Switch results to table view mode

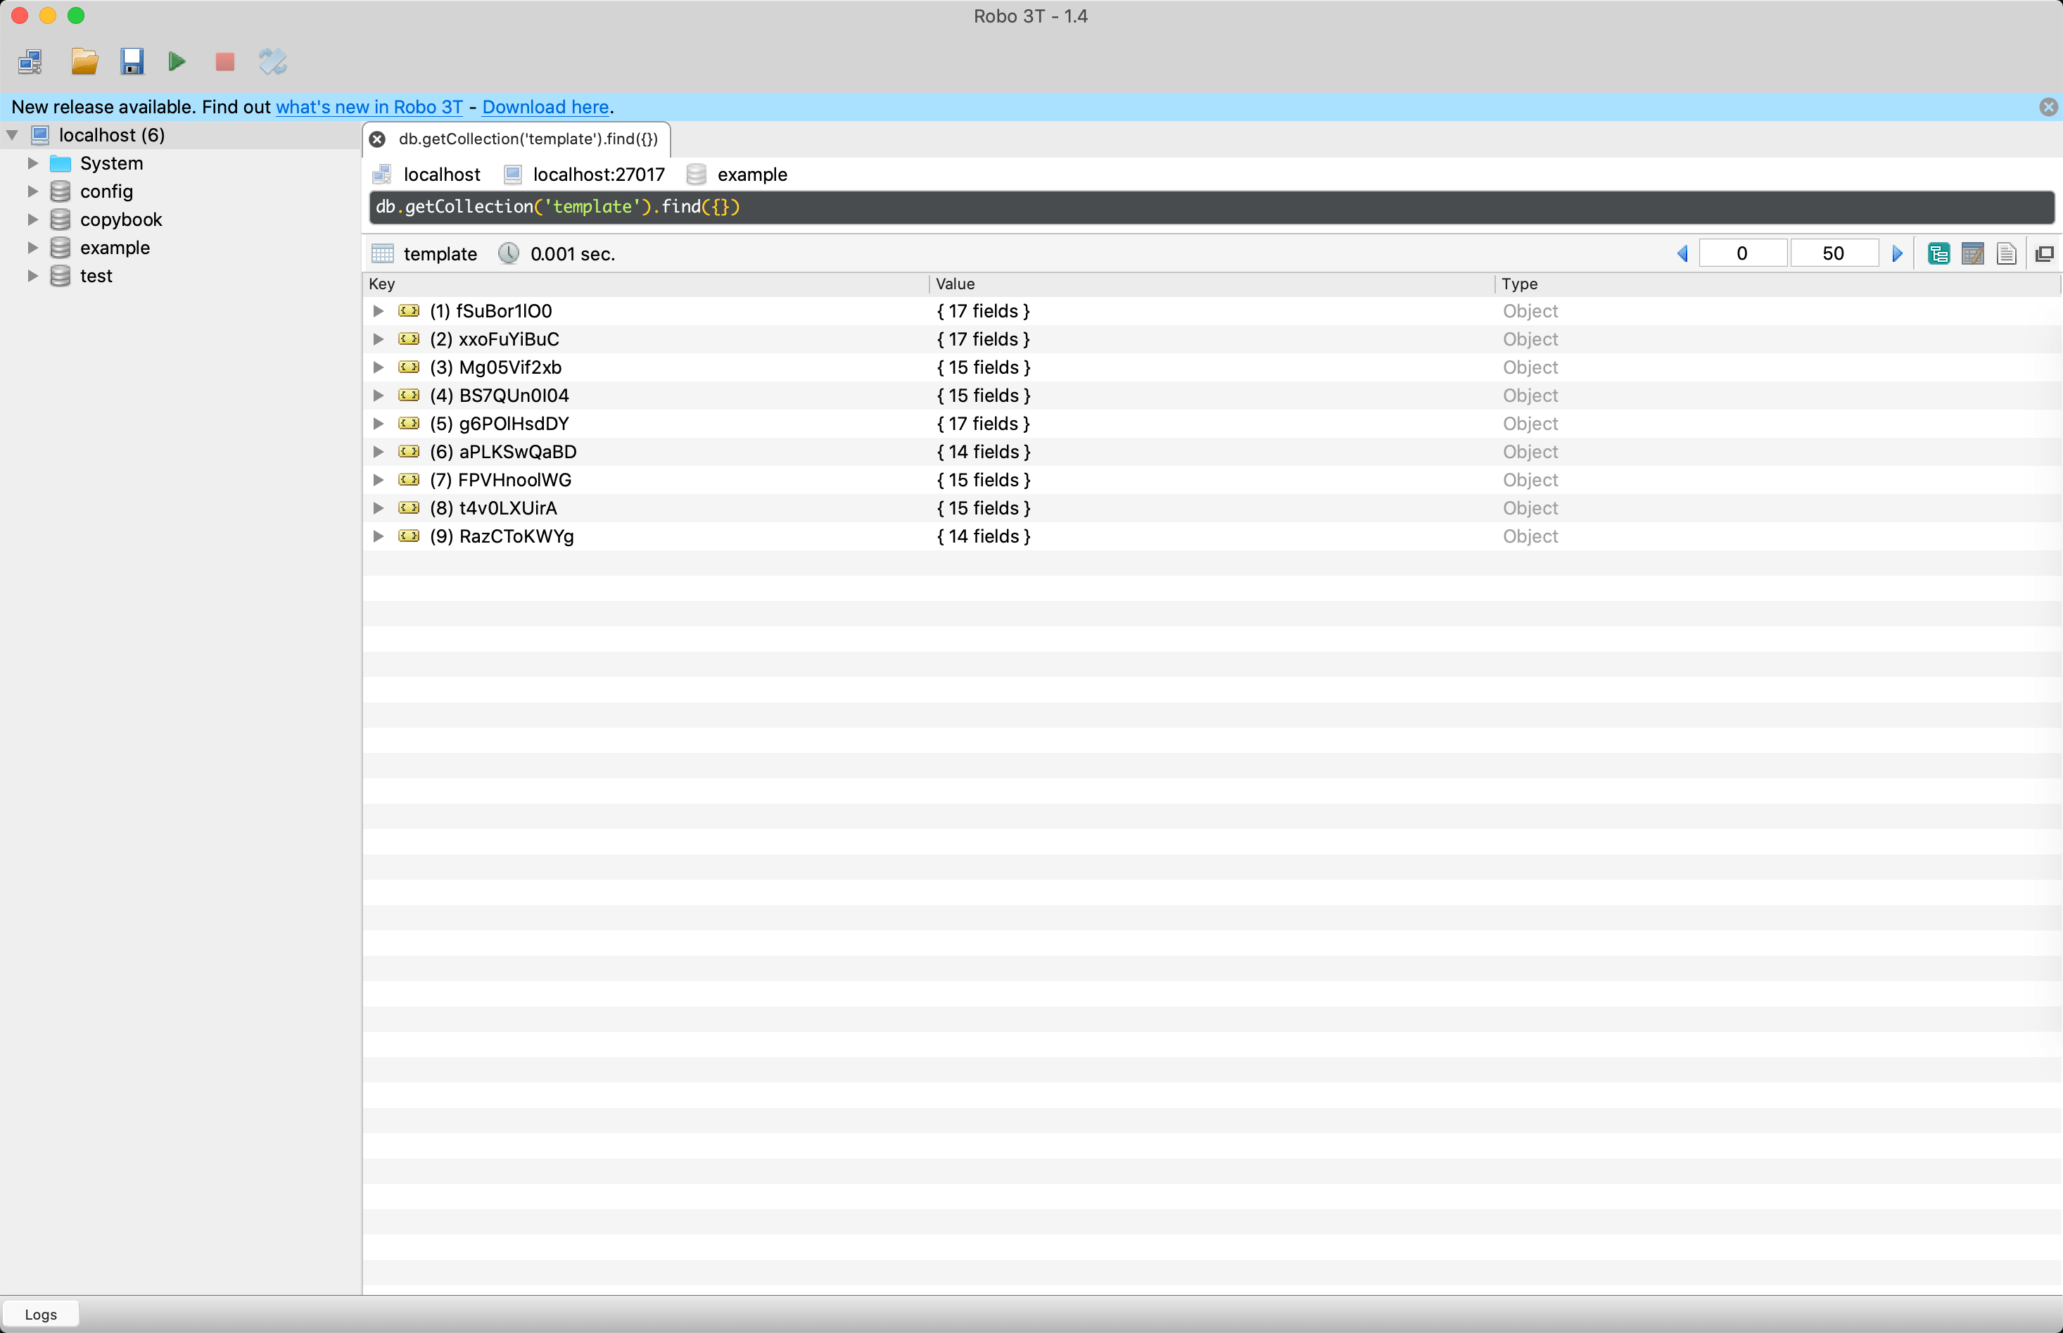coord(1973,253)
